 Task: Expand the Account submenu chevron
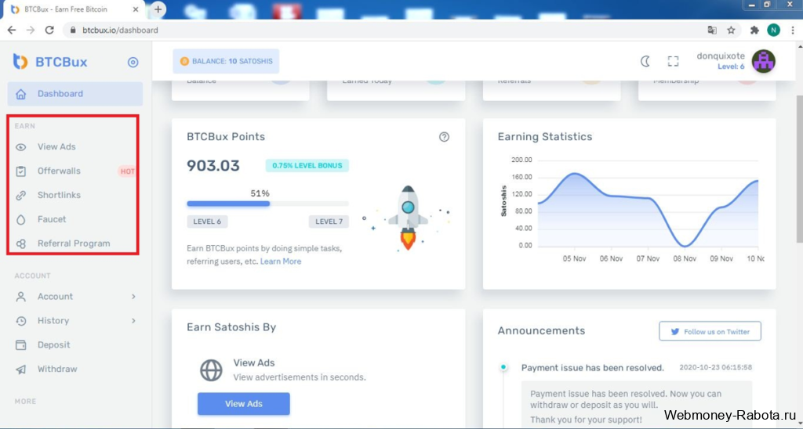[133, 297]
